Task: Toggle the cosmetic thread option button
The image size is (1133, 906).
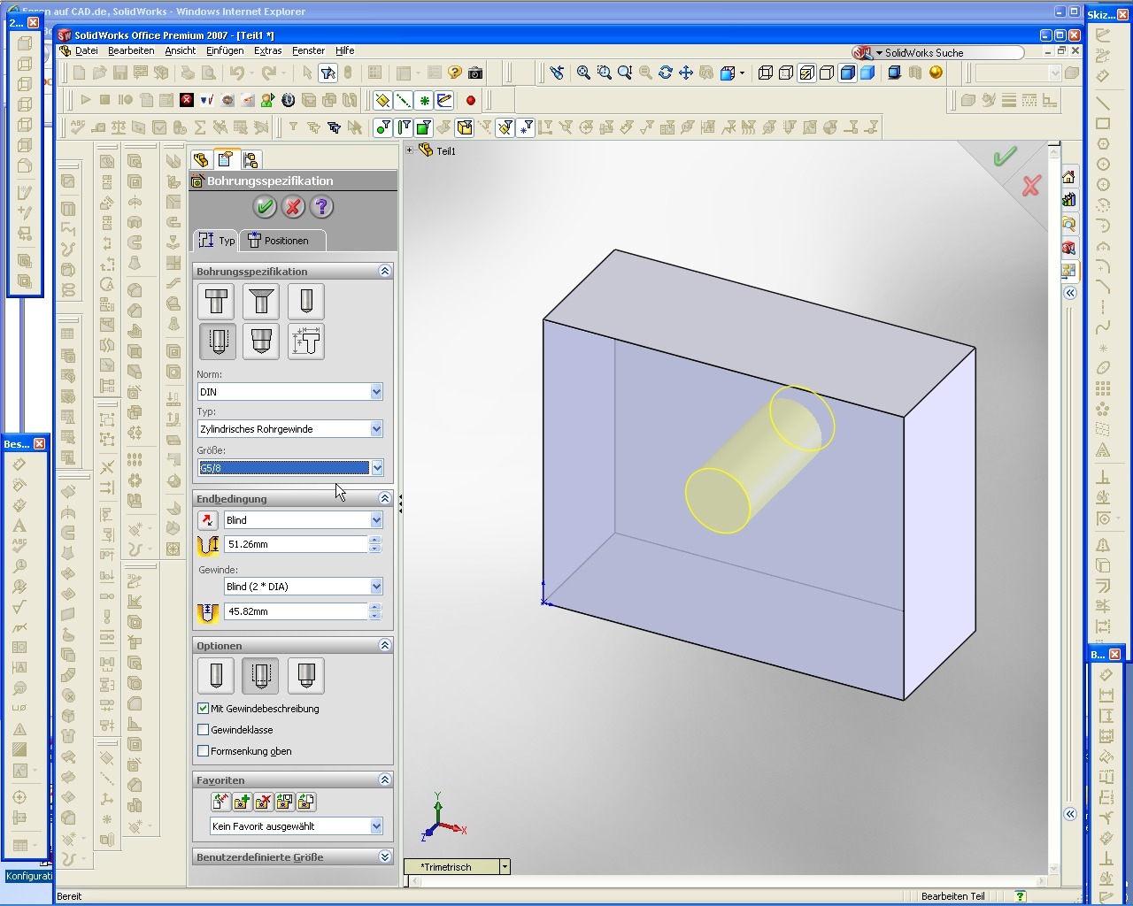Action: 260,676
